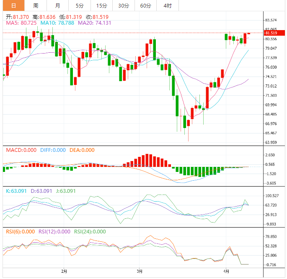Click the MA10 moving average label
The image size is (287, 279).
[54, 23]
